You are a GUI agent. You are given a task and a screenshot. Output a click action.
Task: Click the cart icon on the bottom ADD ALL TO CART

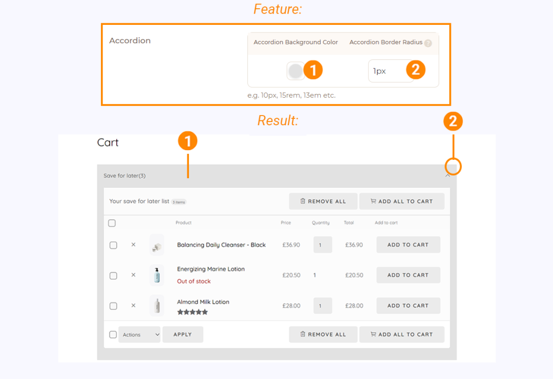point(373,334)
